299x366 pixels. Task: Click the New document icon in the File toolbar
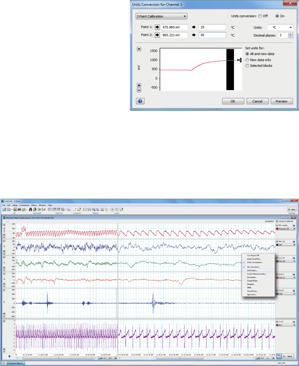coord(4,209)
